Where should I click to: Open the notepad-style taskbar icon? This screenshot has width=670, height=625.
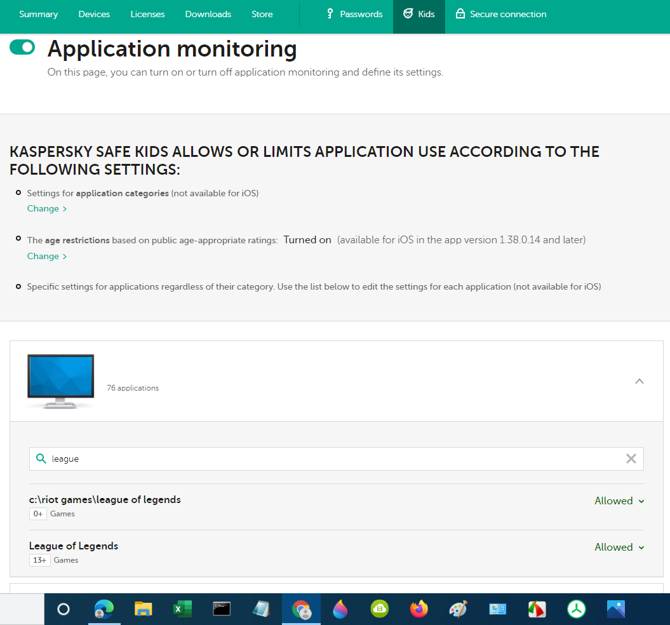click(x=261, y=609)
